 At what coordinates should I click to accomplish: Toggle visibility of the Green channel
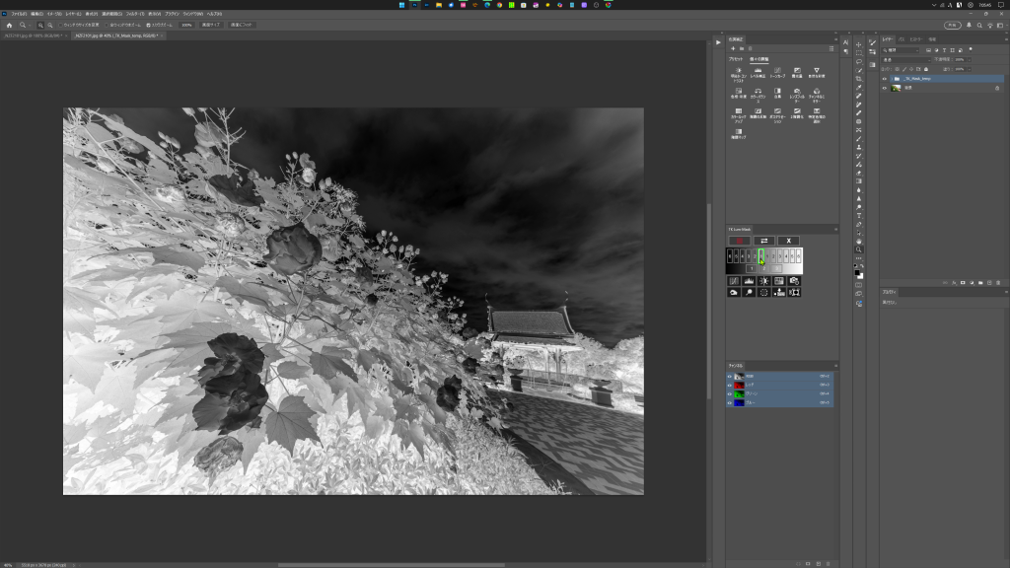731,393
